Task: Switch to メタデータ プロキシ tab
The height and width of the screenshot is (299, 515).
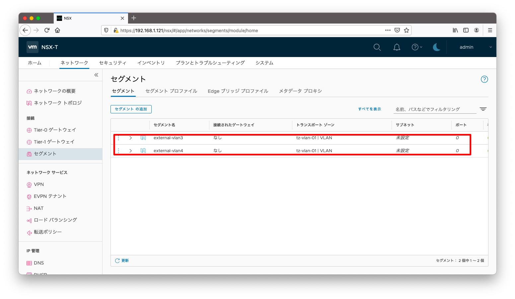Action: [x=300, y=91]
